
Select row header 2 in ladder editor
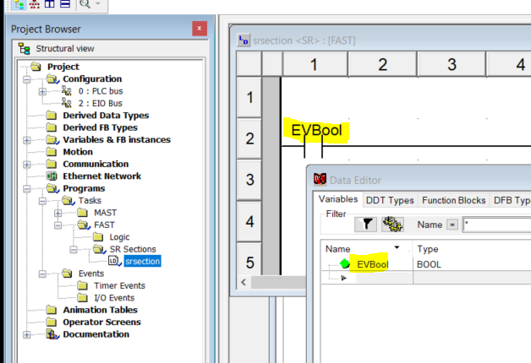[249, 138]
